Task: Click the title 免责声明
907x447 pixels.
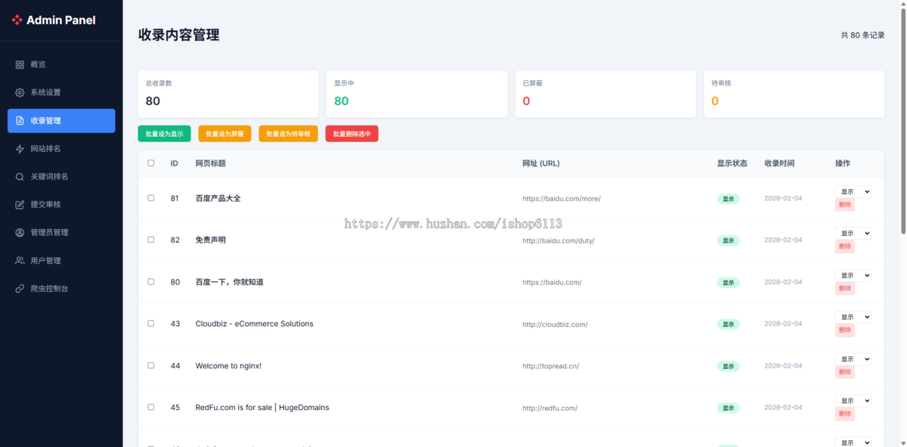Action: point(210,240)
